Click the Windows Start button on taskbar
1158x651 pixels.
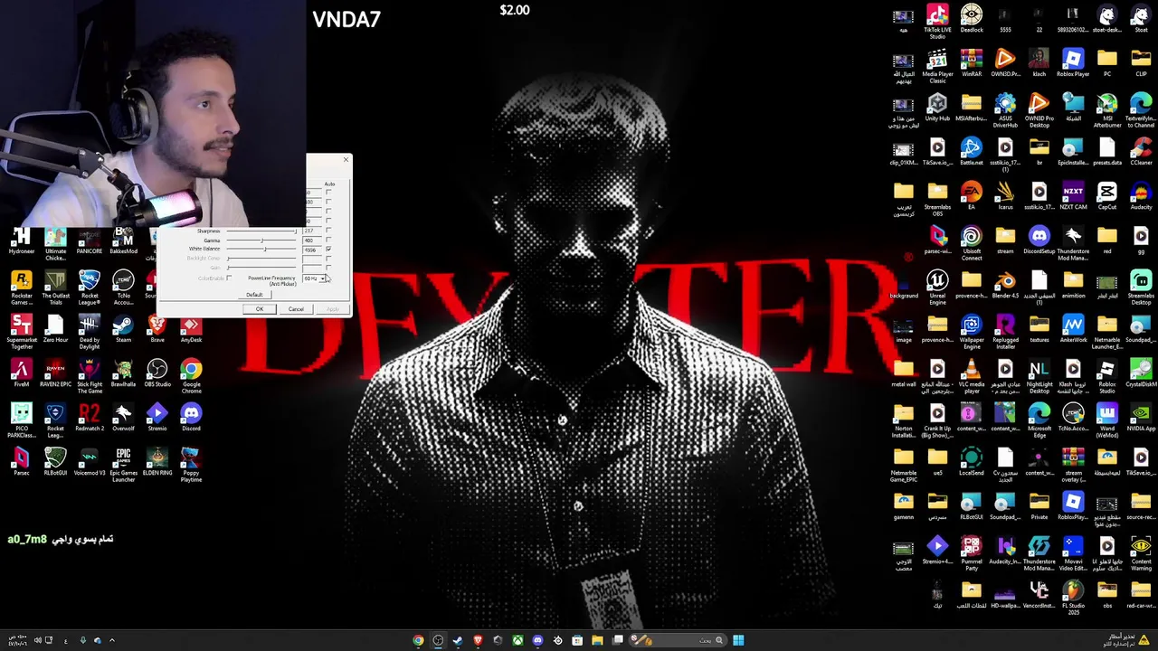tap(738, 640)
